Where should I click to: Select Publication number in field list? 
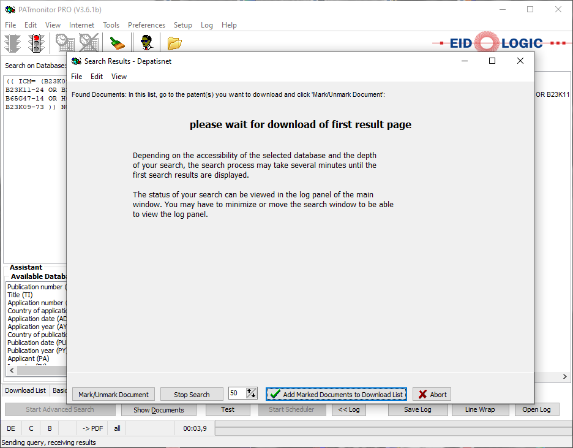click(x=35, y=287)
